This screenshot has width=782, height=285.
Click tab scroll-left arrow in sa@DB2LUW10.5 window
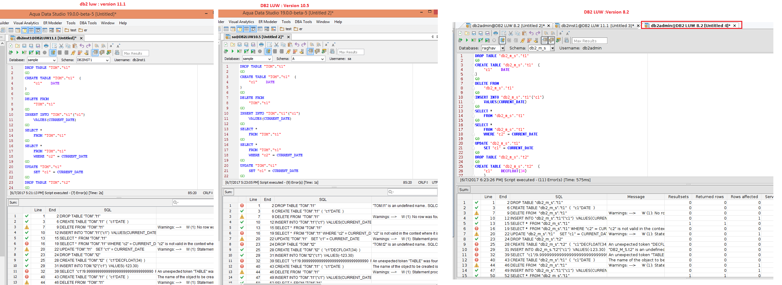coord(433,37)
